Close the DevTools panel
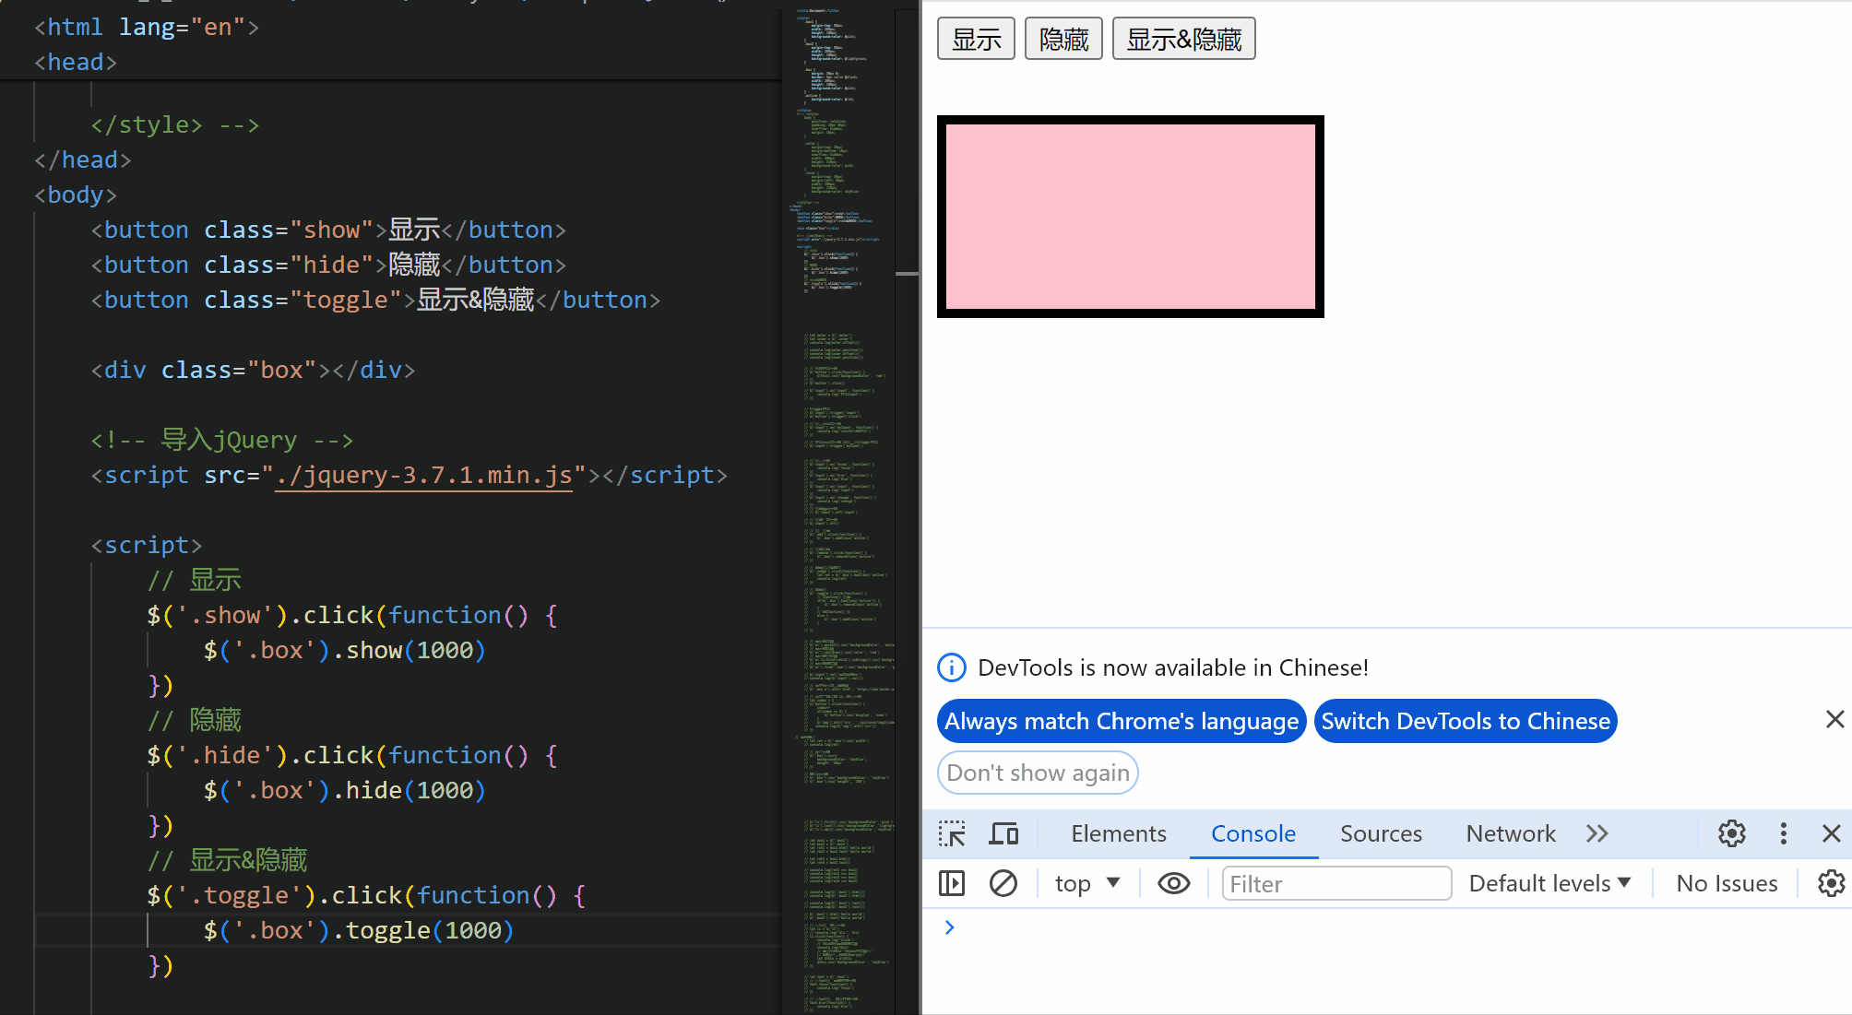This screenshot has width=1852, height=1015. [x=1831, y=834]
